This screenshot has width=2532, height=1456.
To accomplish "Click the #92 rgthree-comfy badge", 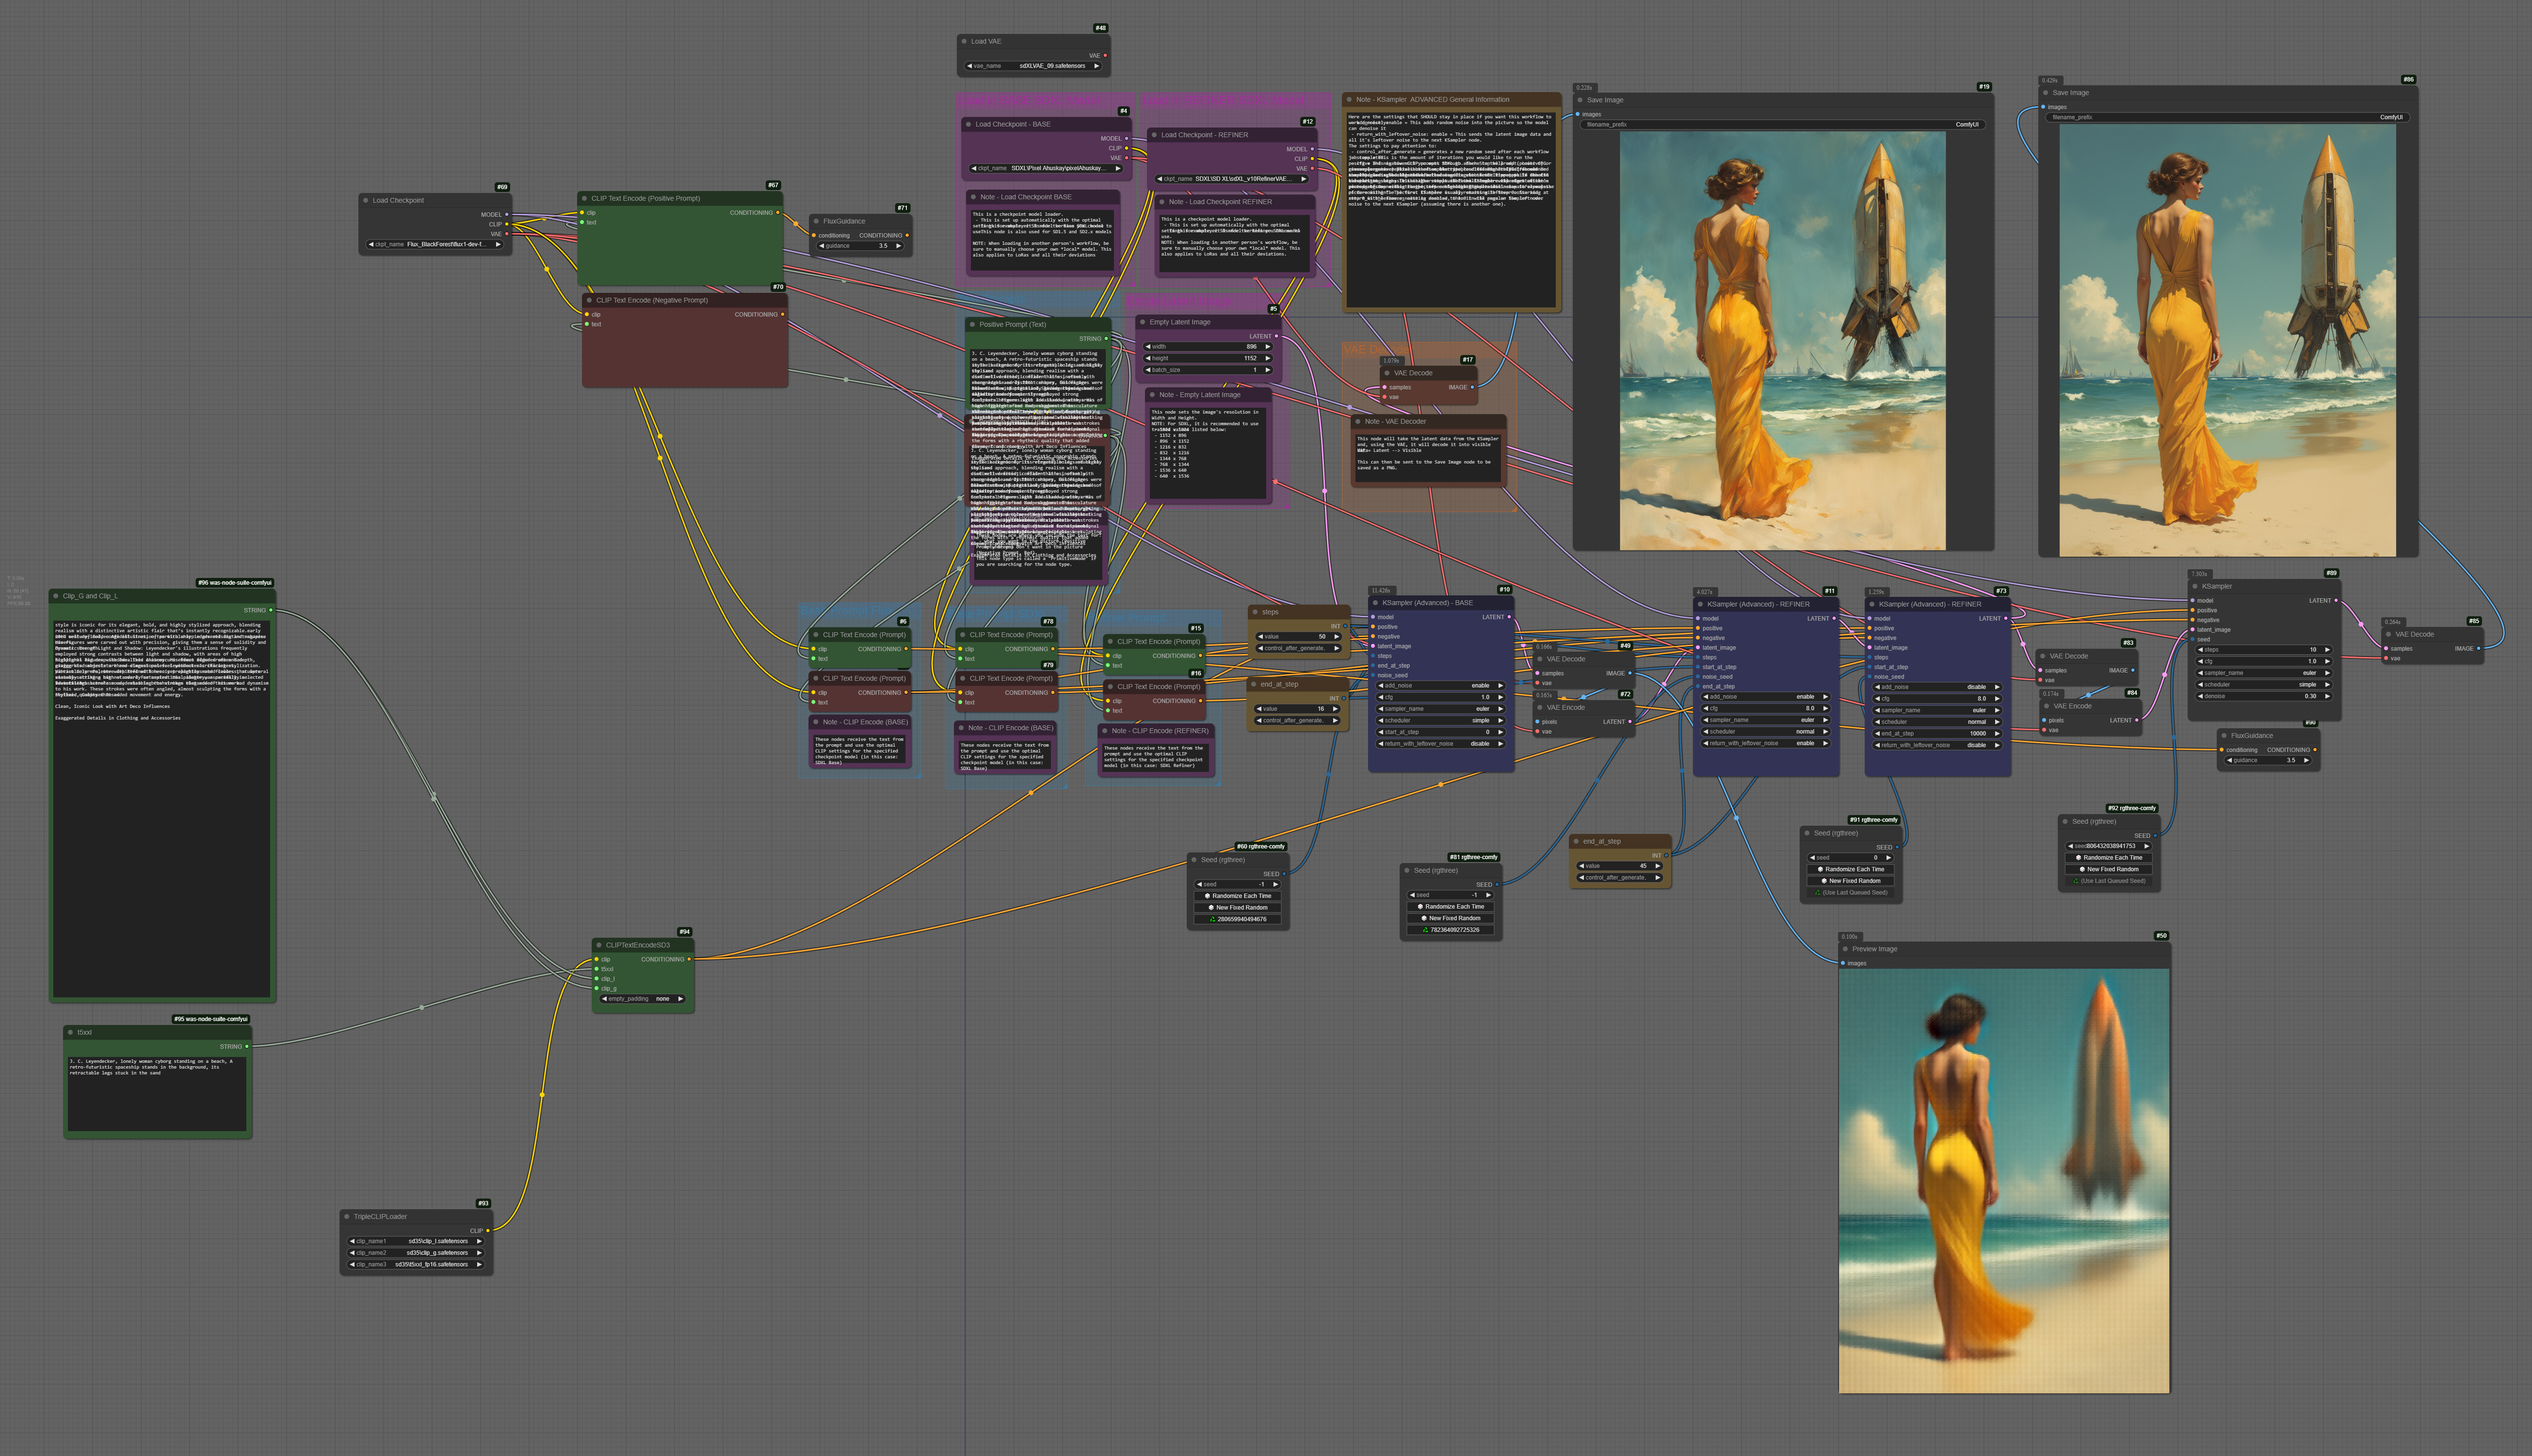I will click(x=2132, y=808).
